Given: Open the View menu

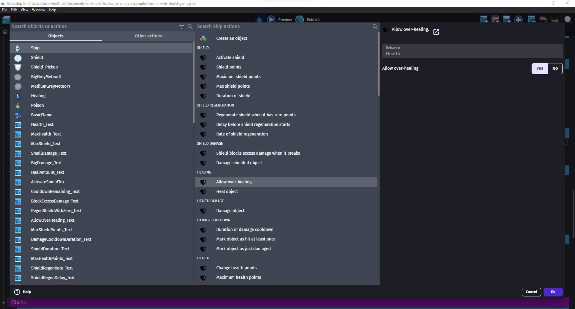Looking at the screenshot, I should pyautogui.click(x=24, y=10).
